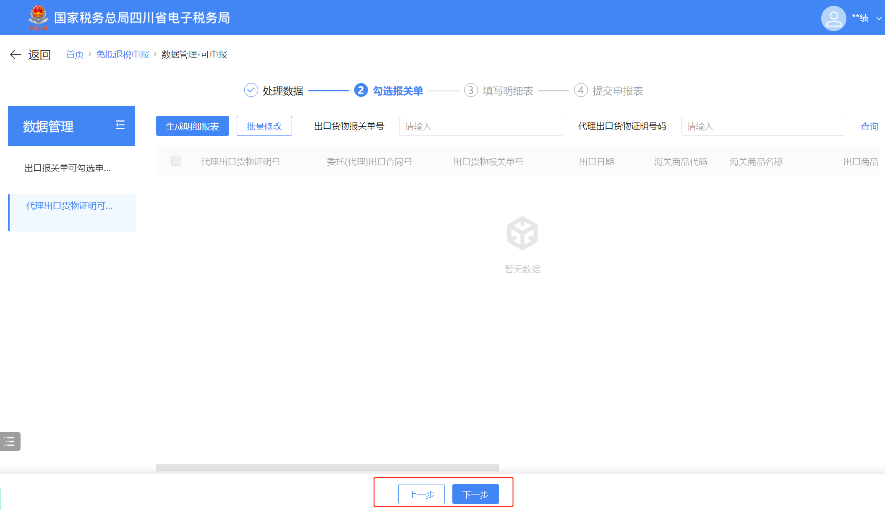The image size is (885, 510).
Task: Click the user avatar icon
Action: pyautogui.click(x=833, y=18)
